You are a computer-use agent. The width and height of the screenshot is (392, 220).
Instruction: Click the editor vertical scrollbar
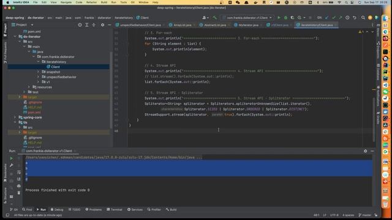point(374,119)
